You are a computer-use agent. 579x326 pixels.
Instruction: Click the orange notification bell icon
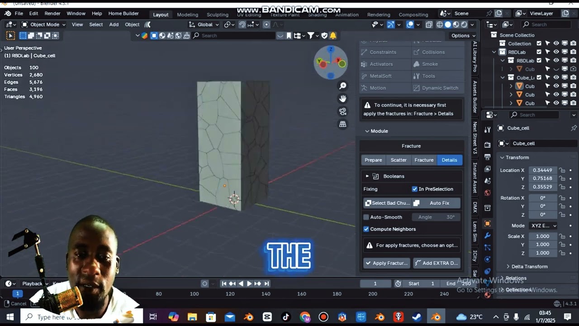333,35
